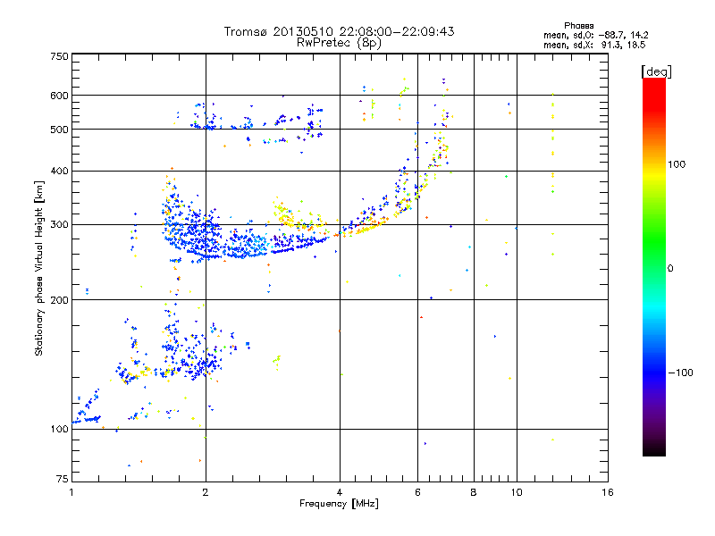Click the y-axis tick label '300'
Image resolution: width=715 pixels, height=536 pixels.
coord(59,225)
